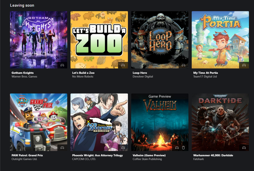Image resolution: width=254 pixels, height=171 pixels.
Task: Open the Valheim Game Preview artwork
Action: (160, 122)
